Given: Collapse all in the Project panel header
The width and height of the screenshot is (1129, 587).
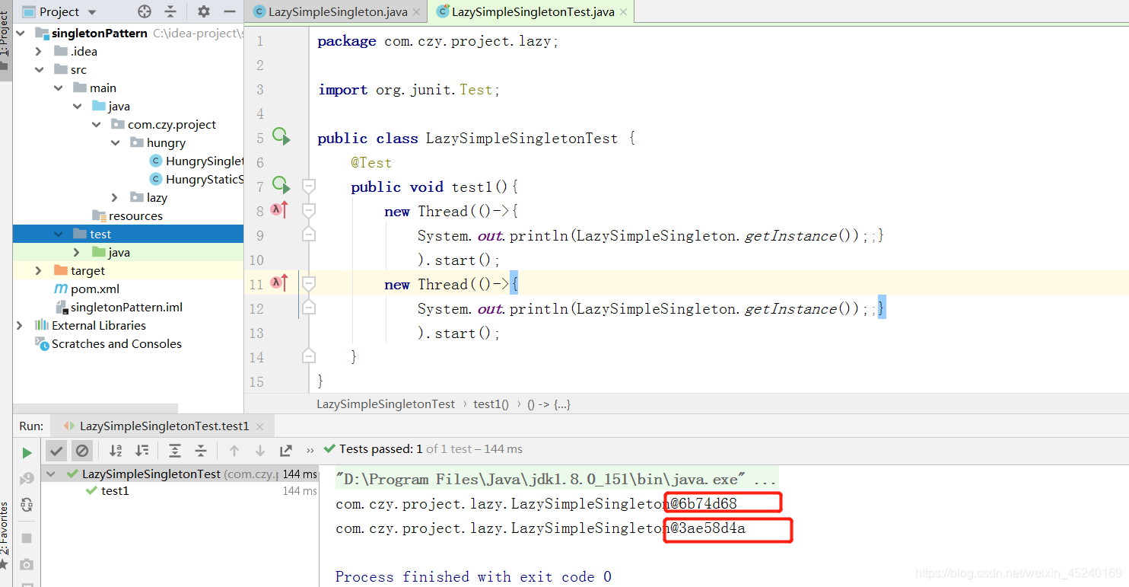Looking at the screenshot, I should click(x=170, y=11).
